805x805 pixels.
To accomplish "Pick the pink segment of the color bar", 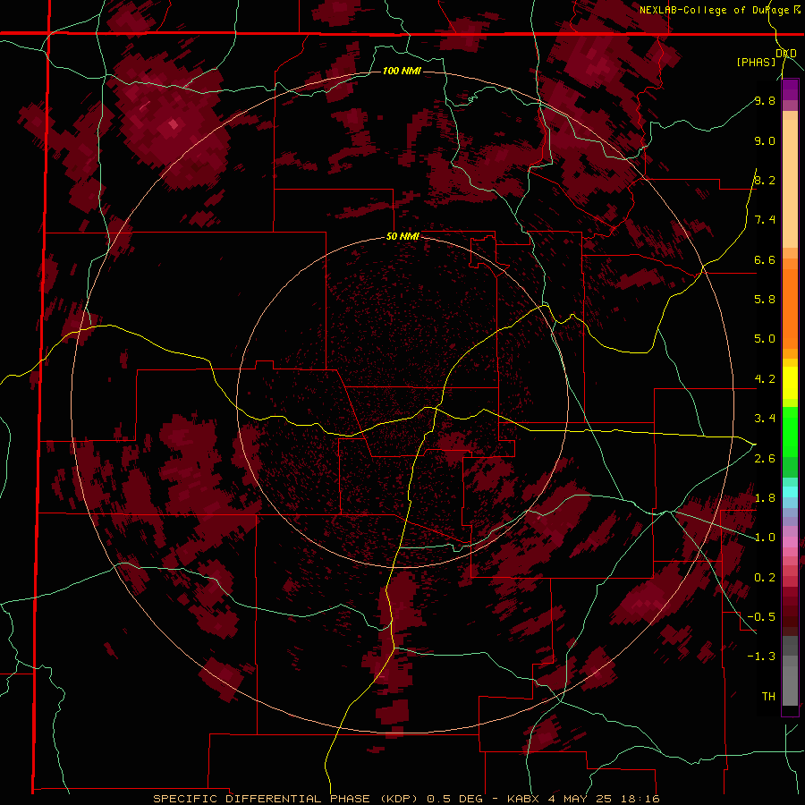I will tap(790, 542).
